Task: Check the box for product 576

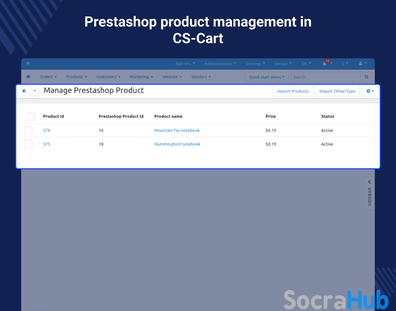Action: (x=28, y=130)
